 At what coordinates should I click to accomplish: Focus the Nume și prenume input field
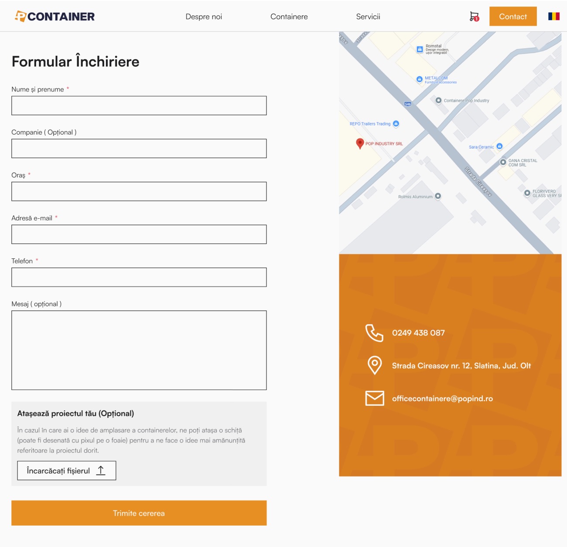[139, 105]
